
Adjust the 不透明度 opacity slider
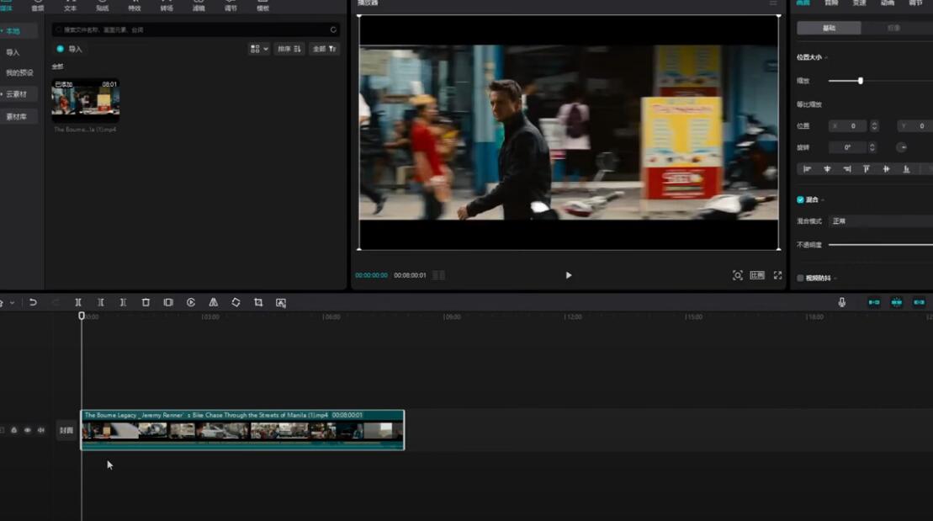[x=881, y=245]
